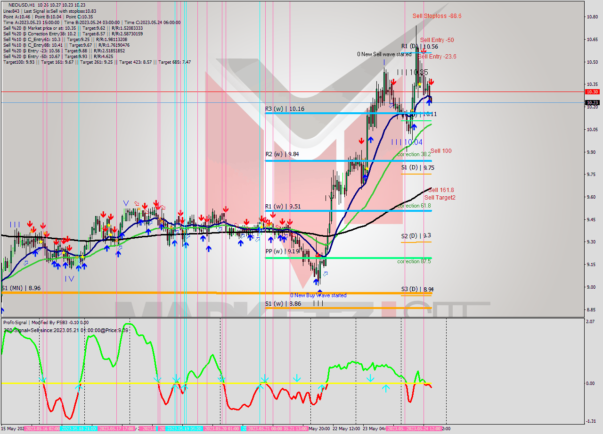The height and width of the screenshot is (434, 603).
Task: Click the 'correction 87.5' label
Action: (x=414, y=261)
